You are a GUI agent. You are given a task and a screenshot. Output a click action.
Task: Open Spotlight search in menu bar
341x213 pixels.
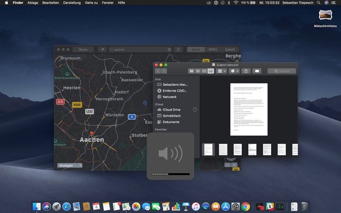click(x=319, y=3)
